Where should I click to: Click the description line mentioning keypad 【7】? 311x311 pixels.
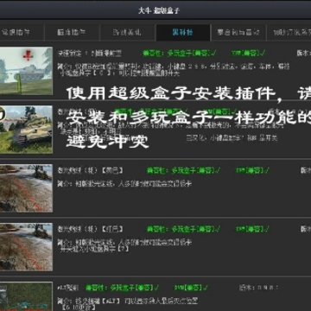94,250
